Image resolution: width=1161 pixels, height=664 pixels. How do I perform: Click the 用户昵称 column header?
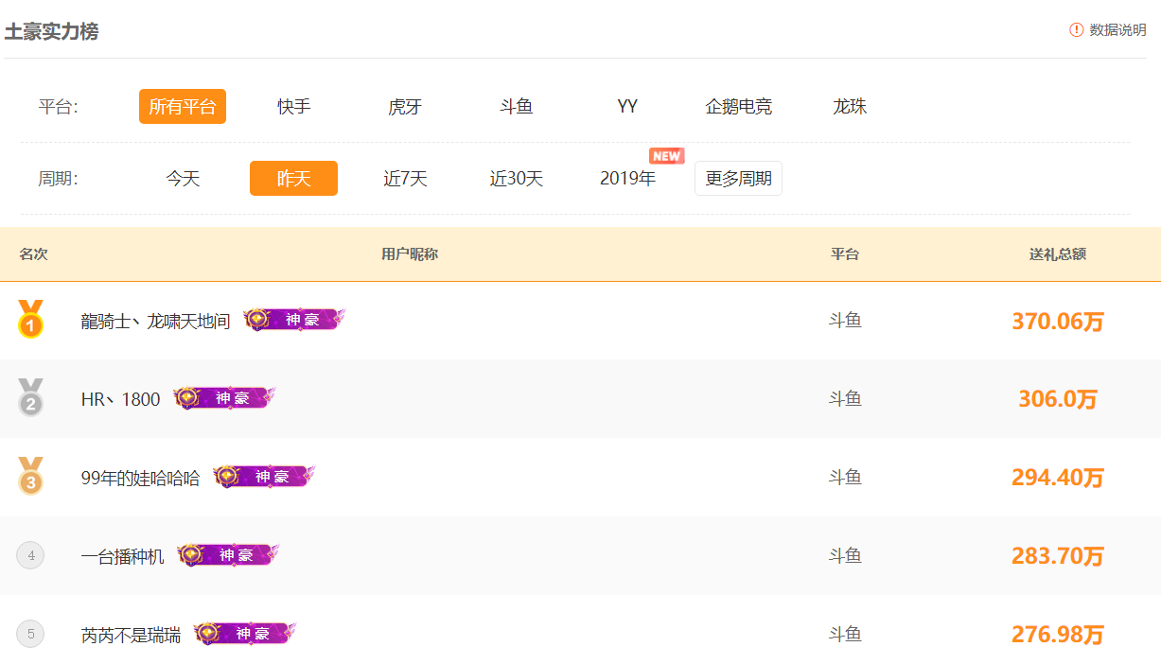click(x=410, y=254)
